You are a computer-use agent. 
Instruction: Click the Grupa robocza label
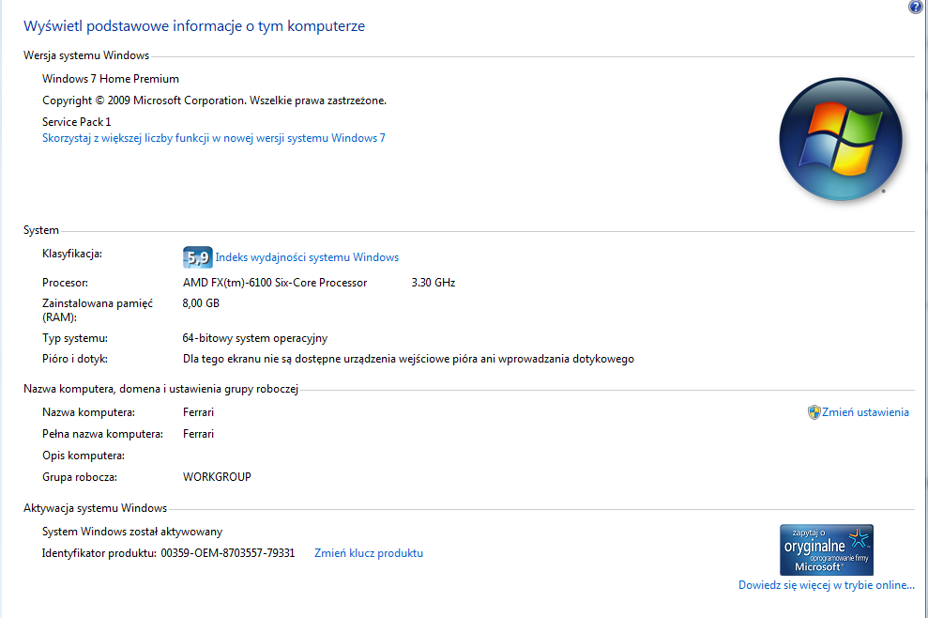point(80,477)
